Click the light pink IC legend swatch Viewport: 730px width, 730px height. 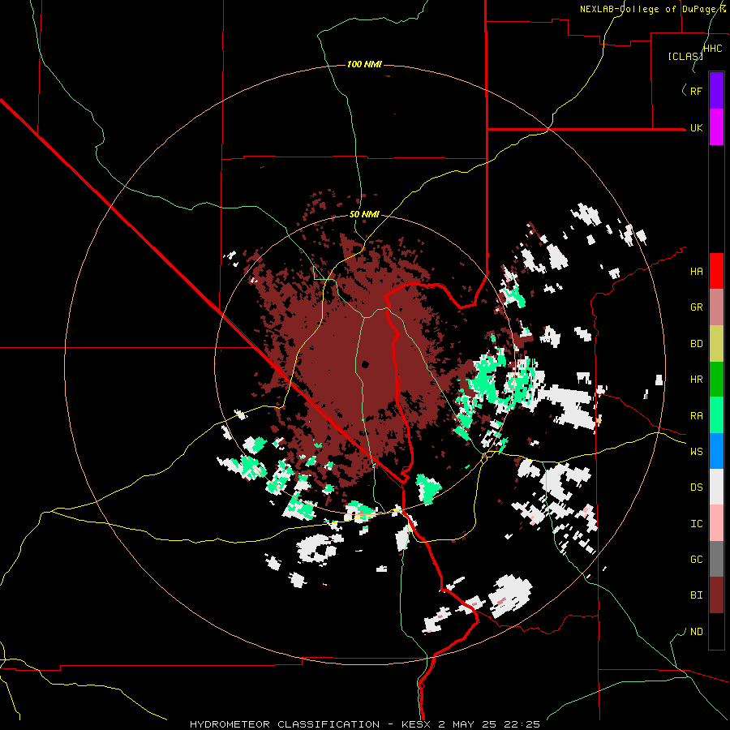[x=716, y=523]
